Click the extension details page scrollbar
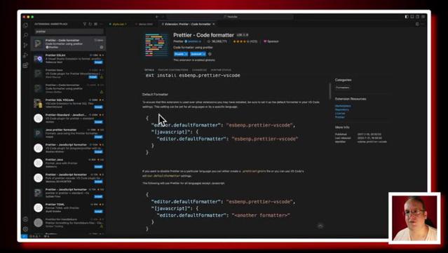This screenshot has width=448, height=253. pos(330,91)
